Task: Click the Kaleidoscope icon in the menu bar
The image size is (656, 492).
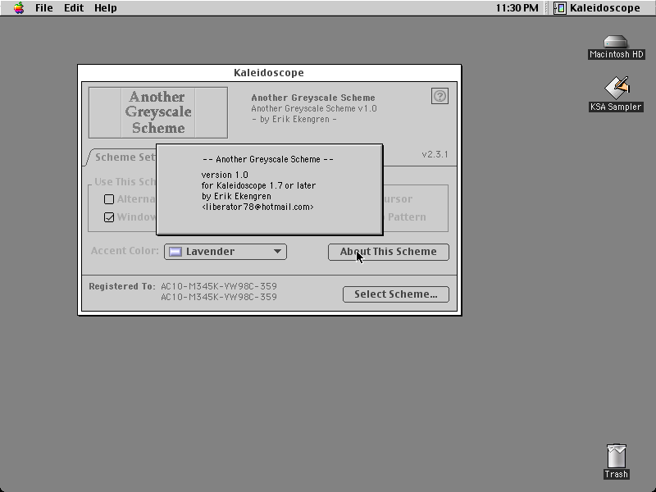Action: [560, 8]
